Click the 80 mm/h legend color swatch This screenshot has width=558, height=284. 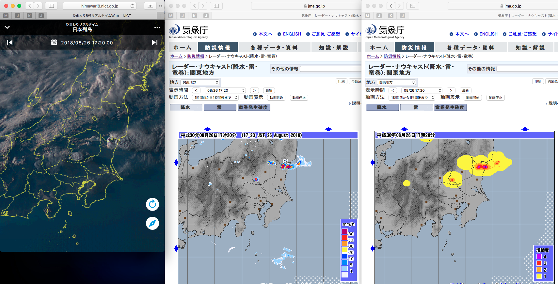(x=344, y=231)
